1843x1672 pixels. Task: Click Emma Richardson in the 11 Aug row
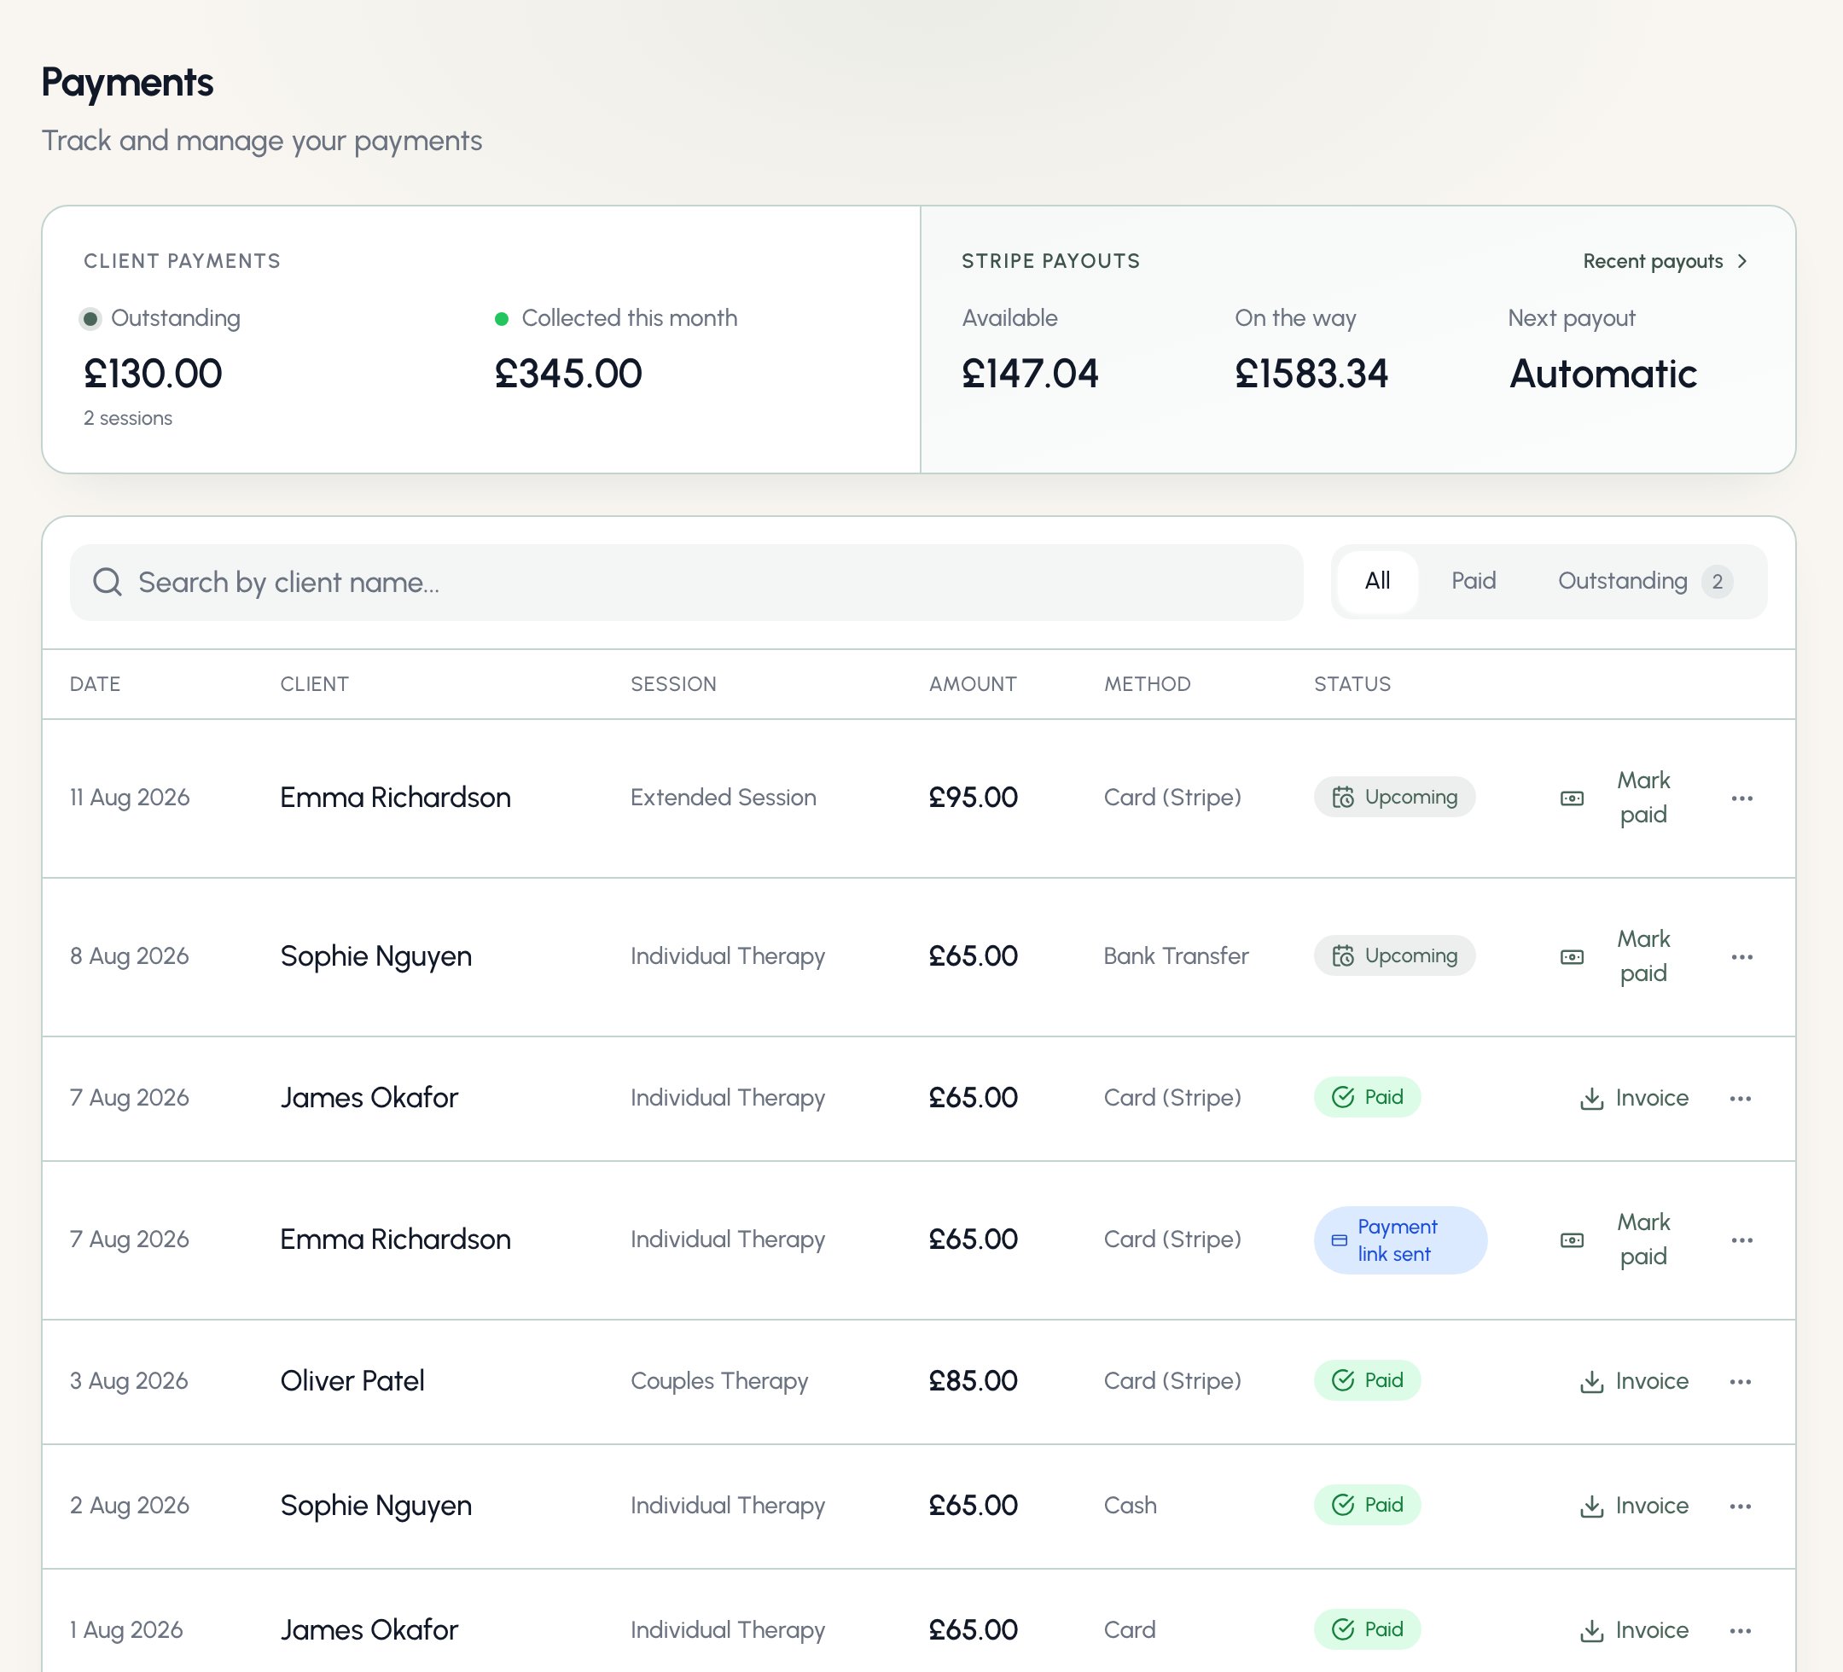pos(395,797)
